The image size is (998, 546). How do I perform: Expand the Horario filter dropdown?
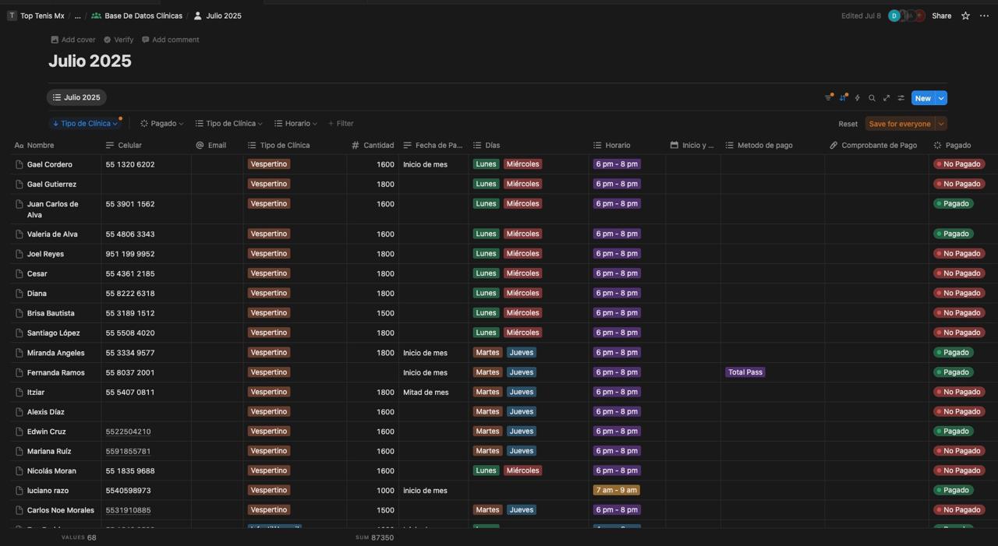coord(296,124)
